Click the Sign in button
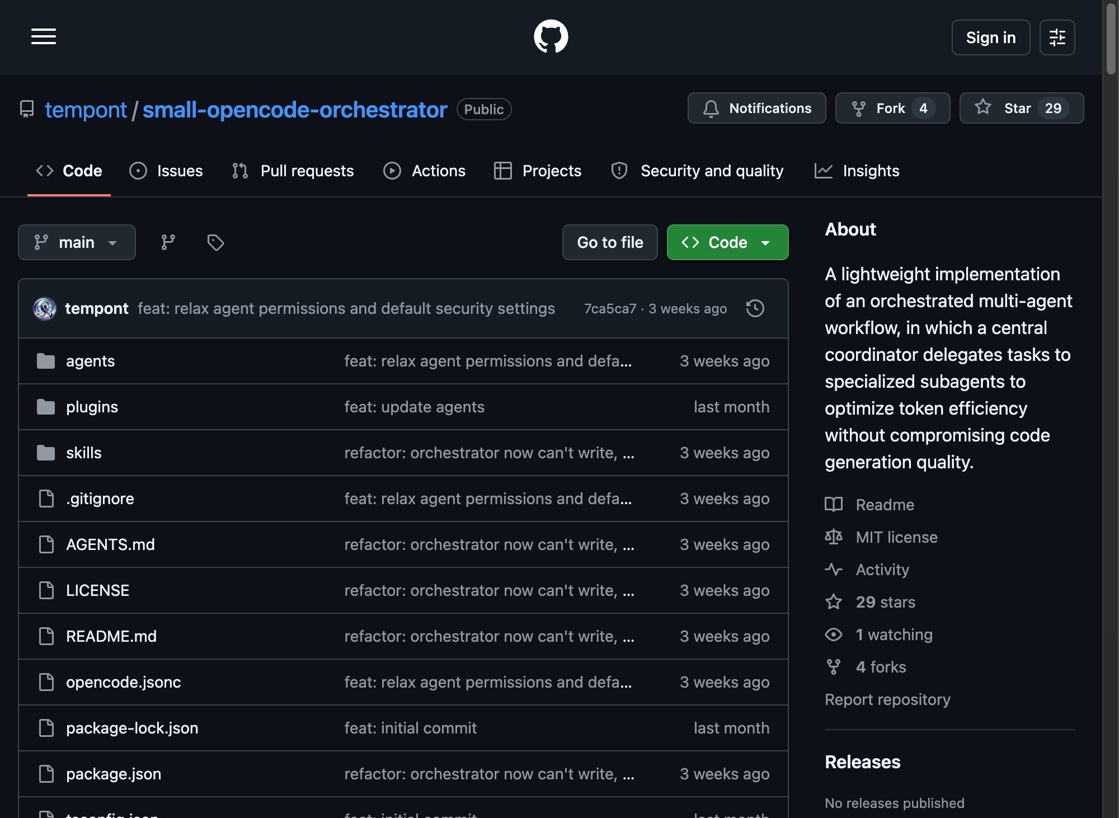 (x=991, y=37)
